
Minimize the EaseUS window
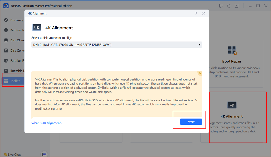click(x=250, y=6)
